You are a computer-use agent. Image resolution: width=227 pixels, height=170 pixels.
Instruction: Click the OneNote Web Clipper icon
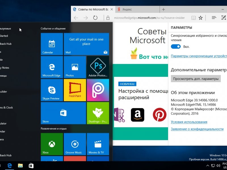point(119,115)
